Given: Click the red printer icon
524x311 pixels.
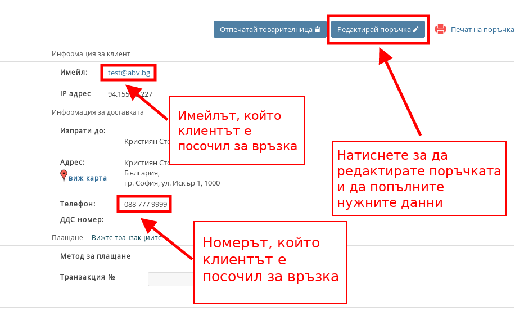Looking at the screenshot, I should [441, 29].
